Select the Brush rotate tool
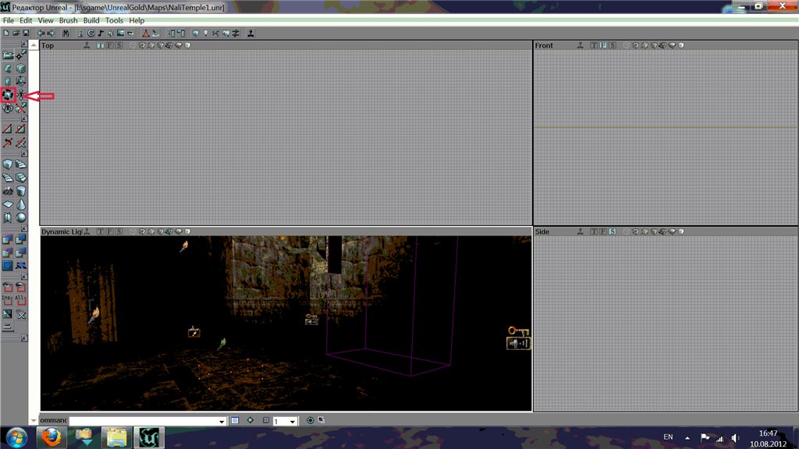Image resolution: width=799 pixels, height=449 pixels. (8, 94)
